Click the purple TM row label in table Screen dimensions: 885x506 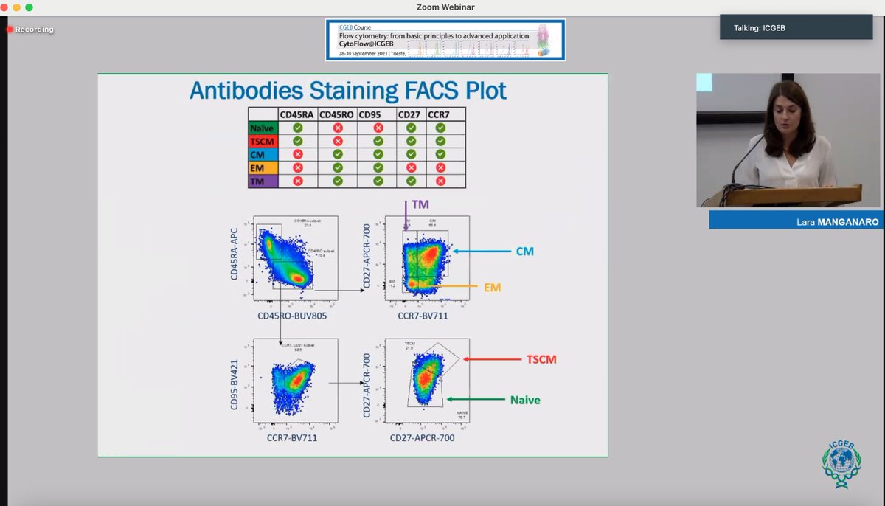(x=263, y=181)
